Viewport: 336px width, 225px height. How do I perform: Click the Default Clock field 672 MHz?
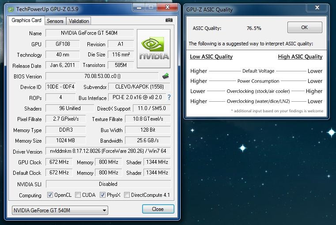59,173
